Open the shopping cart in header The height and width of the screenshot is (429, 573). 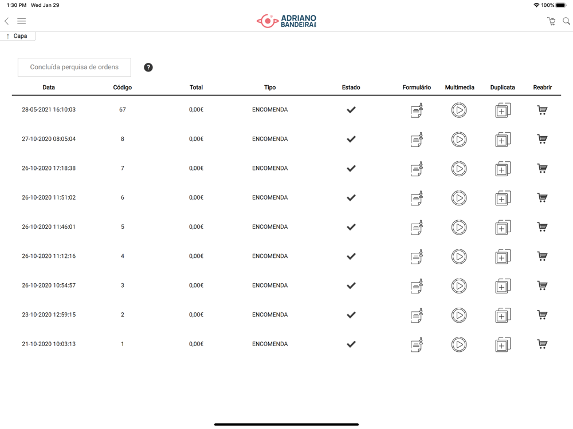pos(551,21)
